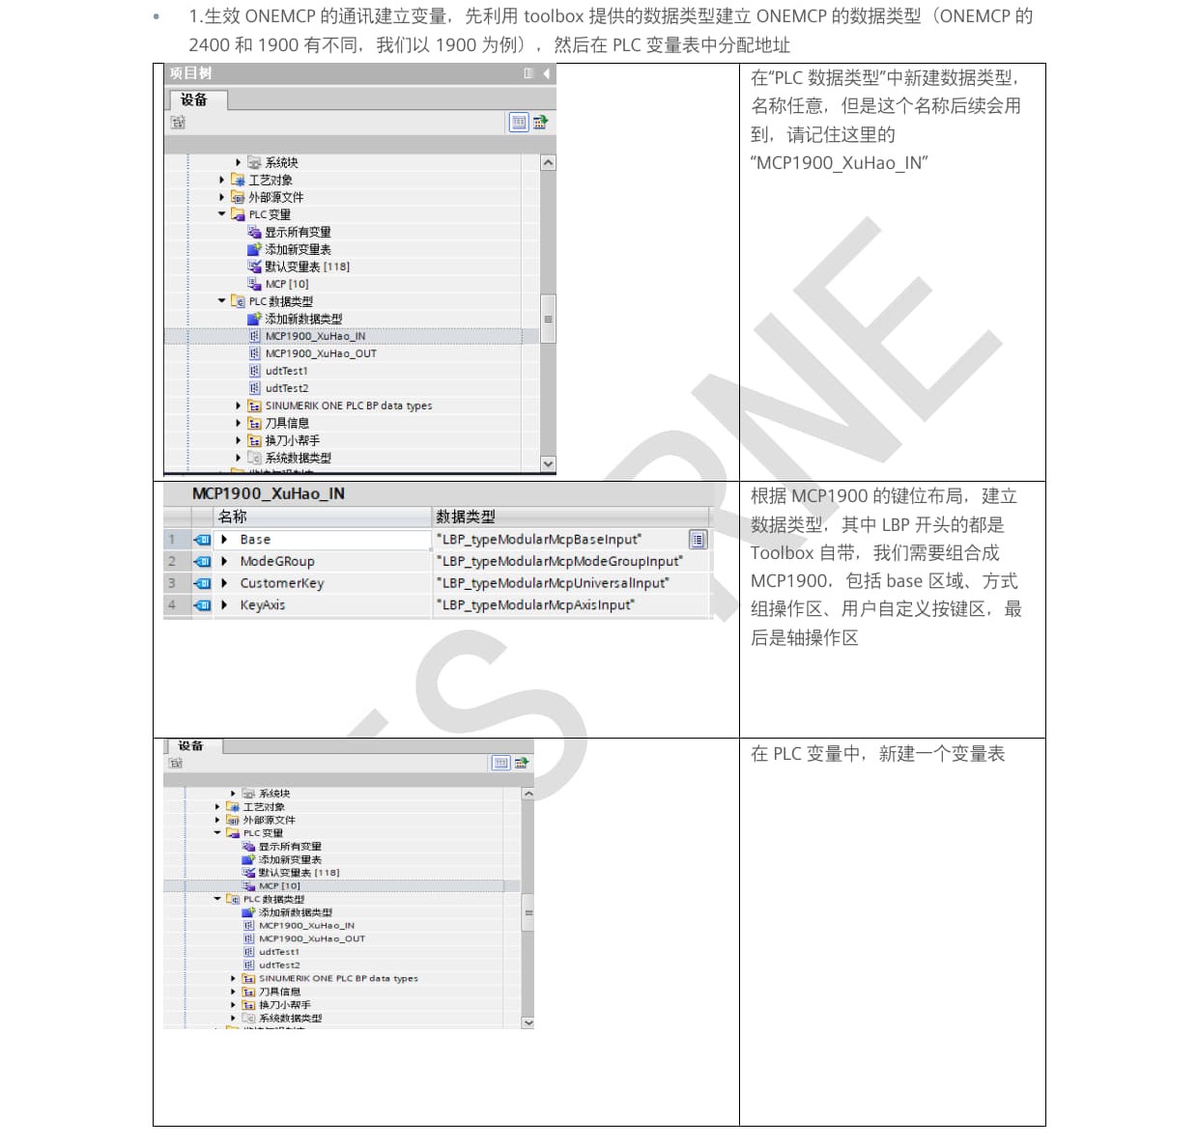The width and height of the screenshot is (1198, 1146).
Task: Click the LBP_typeModularMcpUniversalInput cell
Action: click(x=571, y=583)
